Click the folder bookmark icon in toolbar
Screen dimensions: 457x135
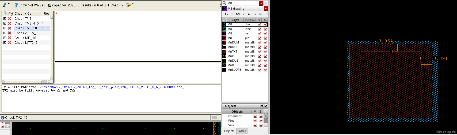(x=129, y=5)
